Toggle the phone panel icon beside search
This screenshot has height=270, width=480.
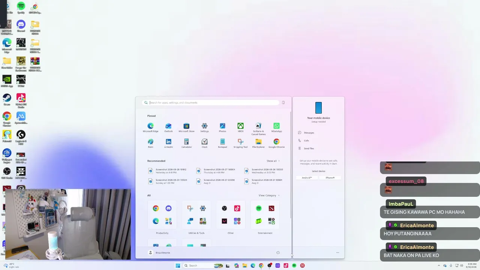pos(283,102)
